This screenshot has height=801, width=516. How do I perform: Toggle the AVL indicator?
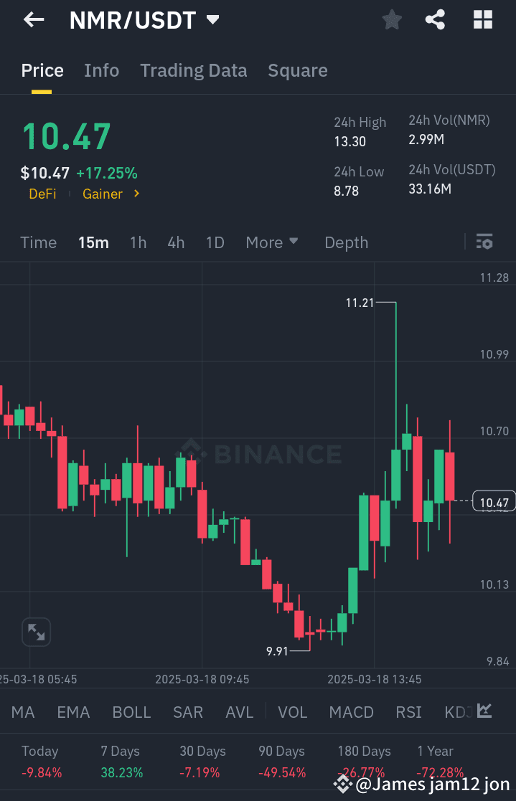(239, 712)
